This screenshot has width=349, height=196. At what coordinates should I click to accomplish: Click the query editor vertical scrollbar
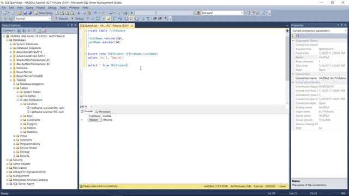287,58
